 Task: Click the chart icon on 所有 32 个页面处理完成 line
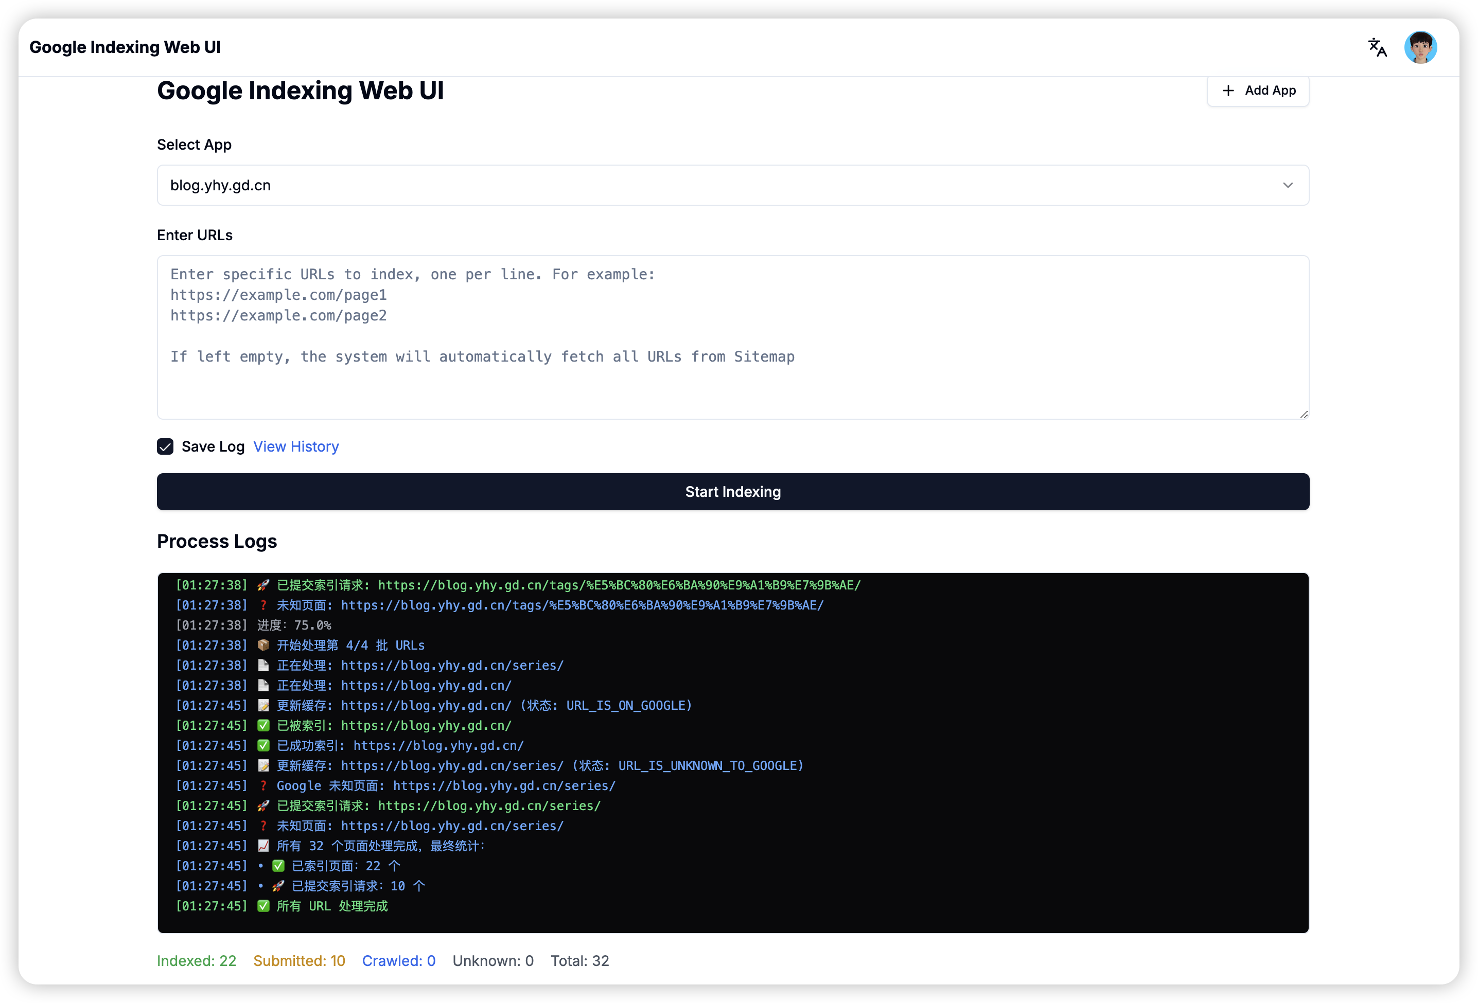click(x=263, y=846)
